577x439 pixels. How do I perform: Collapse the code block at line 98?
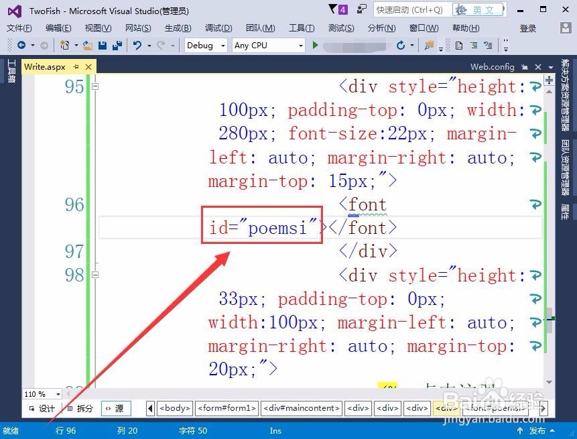point(95,275)
